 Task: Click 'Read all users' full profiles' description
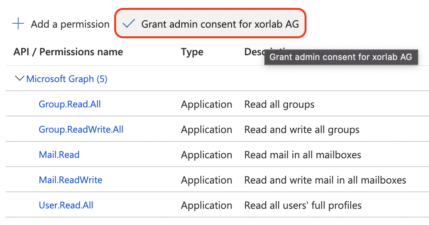303,206
